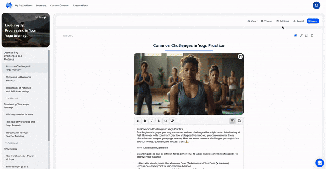The width and height of the screenshot is (326, 169).
Task: Click the AI assistant icon on the card
Action: click(295, 35)
